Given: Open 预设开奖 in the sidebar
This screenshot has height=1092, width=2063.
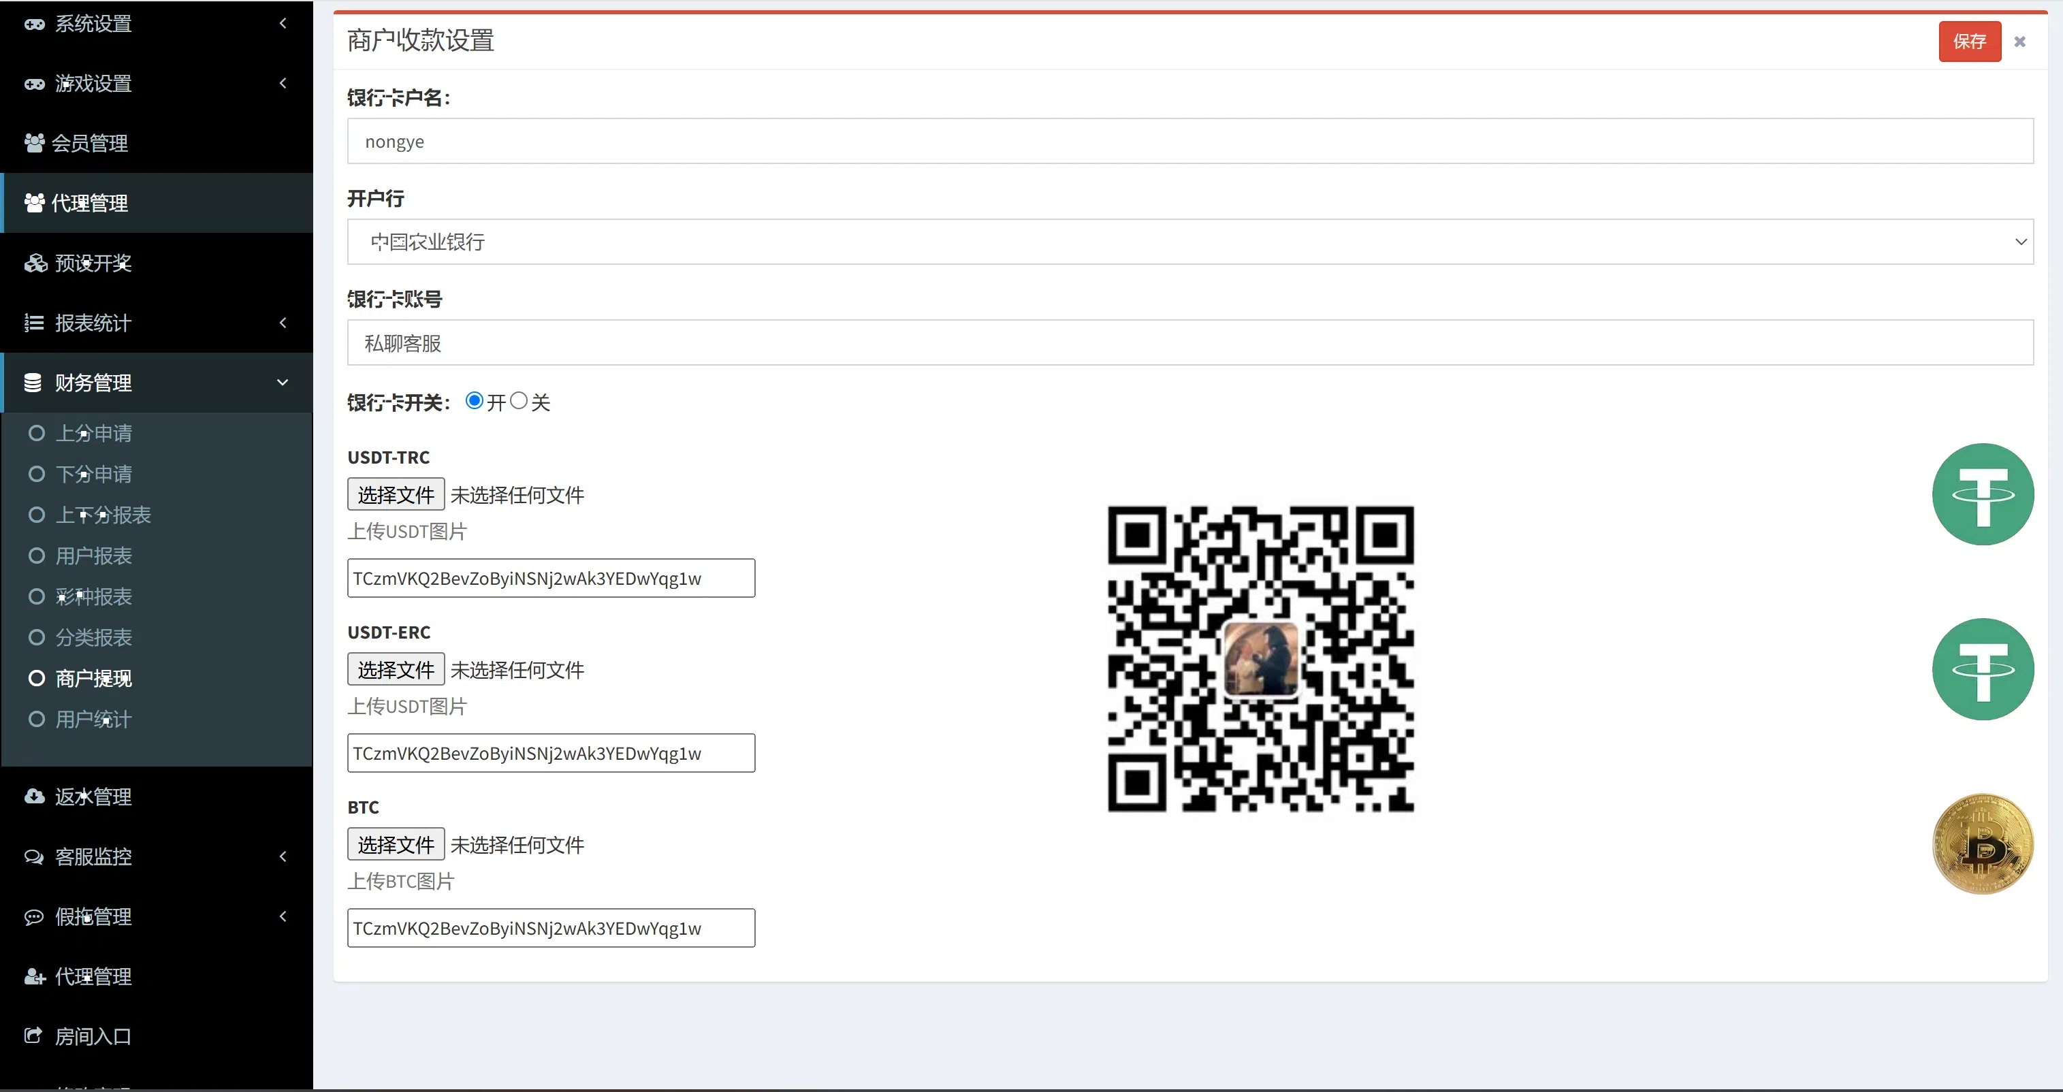Looking at the screenshot, I should coord(156,263).
